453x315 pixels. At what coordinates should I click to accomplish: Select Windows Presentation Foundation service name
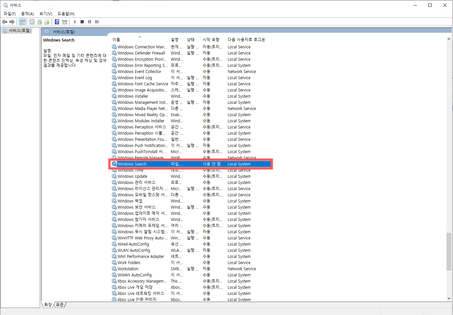pos(142,139)
